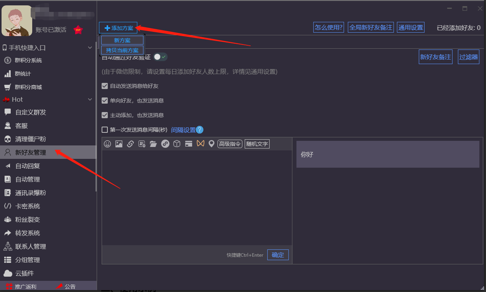Uncheck 自动发送消息给好友
The image size is (486, 292).
105,86
